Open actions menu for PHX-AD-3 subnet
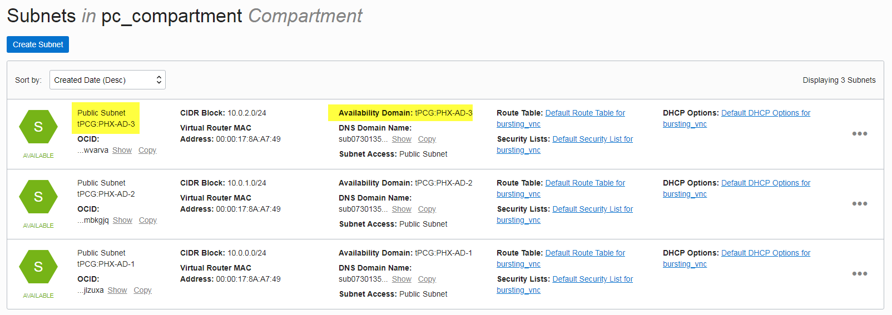The image size is (892, 315). (859, 133)
